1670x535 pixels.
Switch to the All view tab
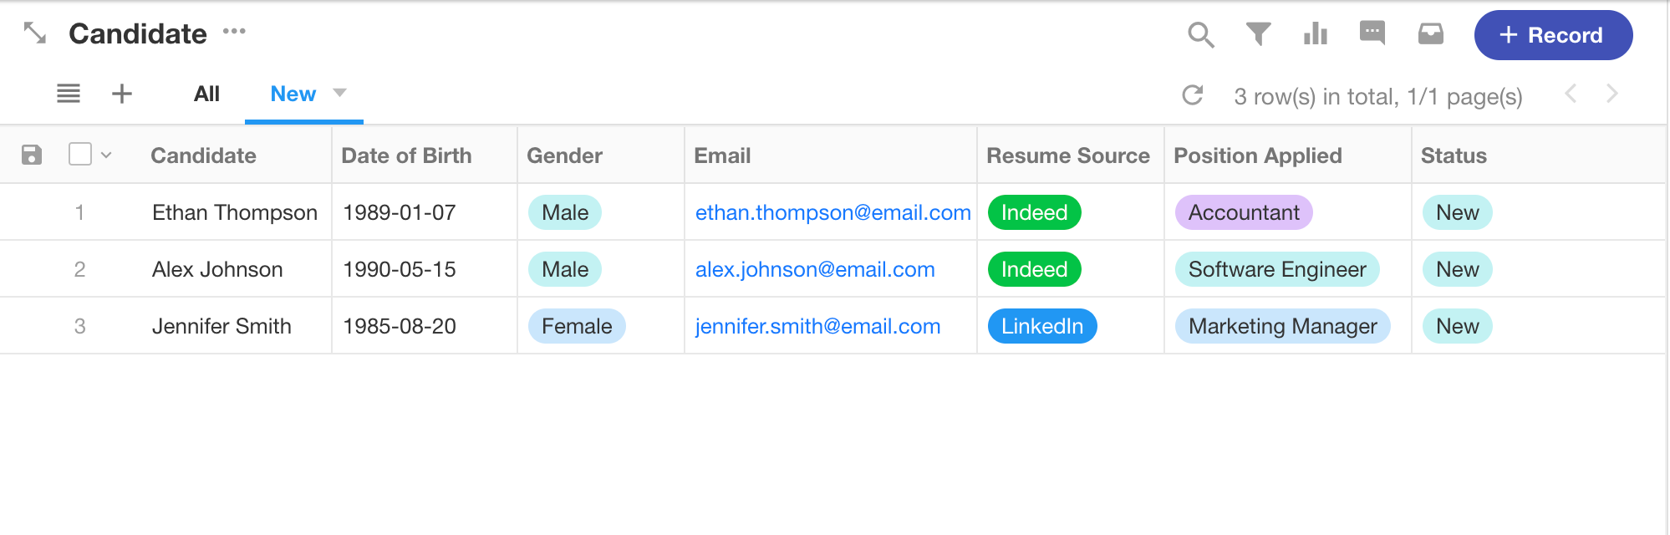(x=206, y=94)
